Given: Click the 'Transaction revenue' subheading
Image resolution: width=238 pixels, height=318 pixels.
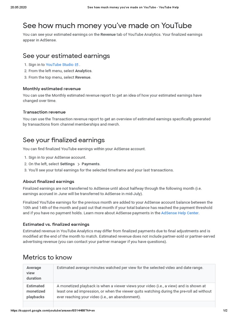Looking at the screenshot, I should tap(44, 112).
